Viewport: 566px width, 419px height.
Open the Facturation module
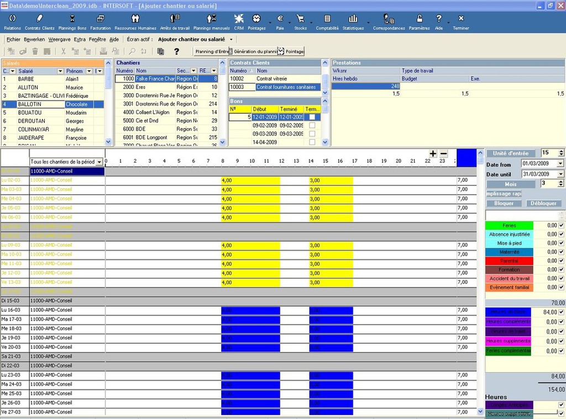(x=101, y=22)
